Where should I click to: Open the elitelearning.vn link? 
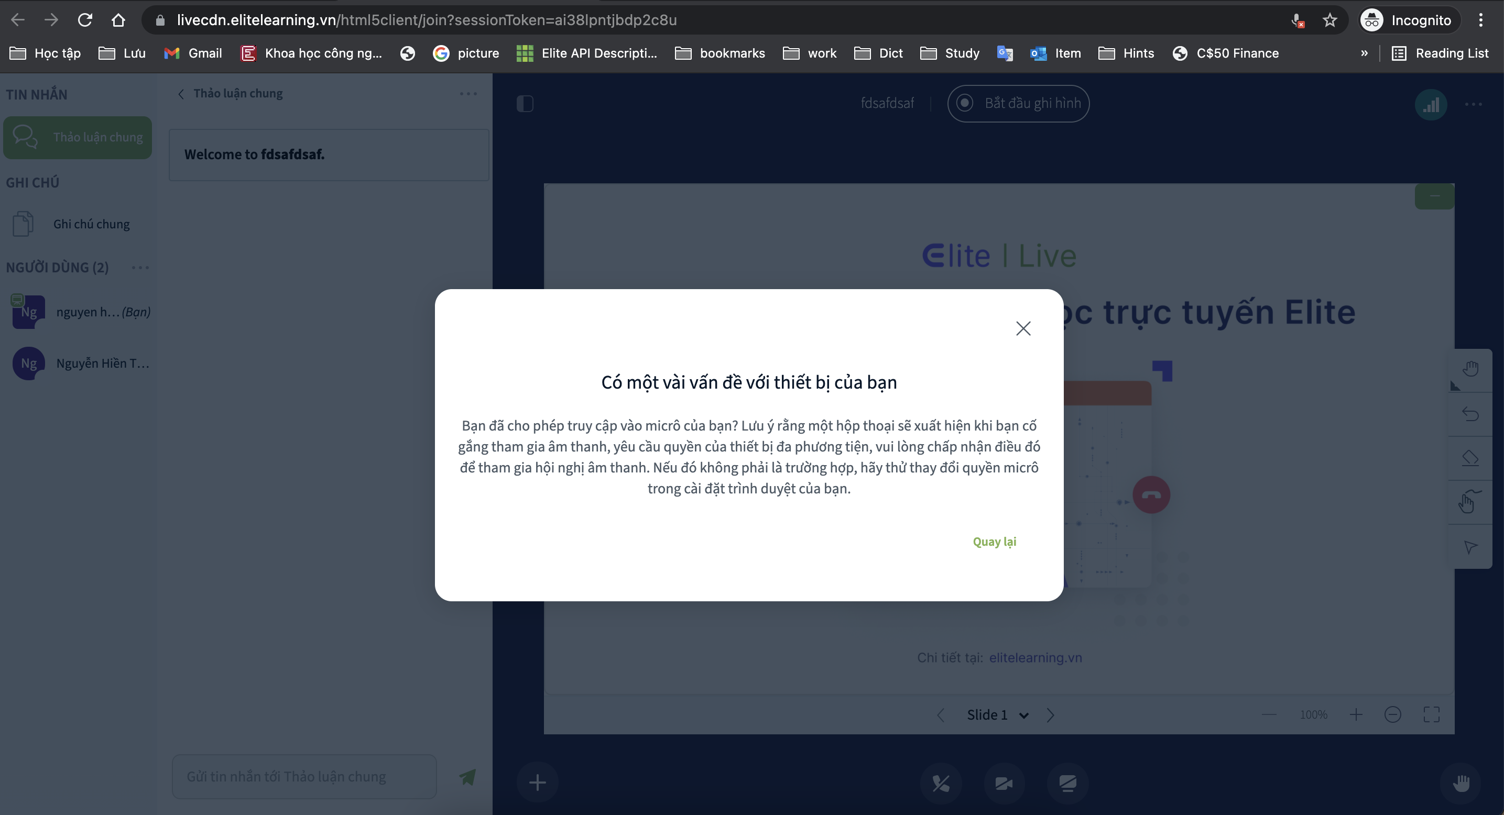pyautogui.click(x=1034, y=657)
